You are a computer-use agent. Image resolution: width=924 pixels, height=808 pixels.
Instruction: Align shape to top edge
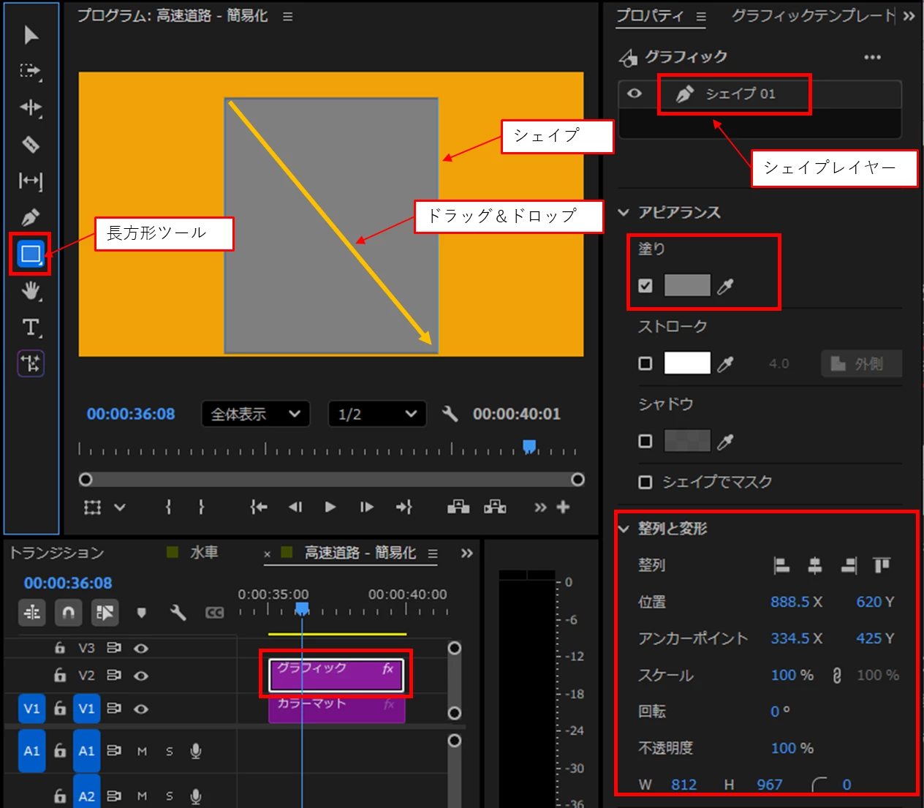(x=882, y=565)
